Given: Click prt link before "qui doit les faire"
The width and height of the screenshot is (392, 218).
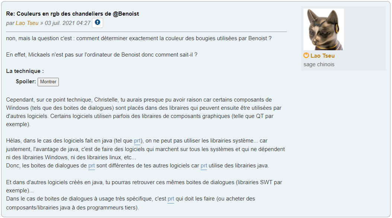Looking at the screenshot, I should 171,199.
